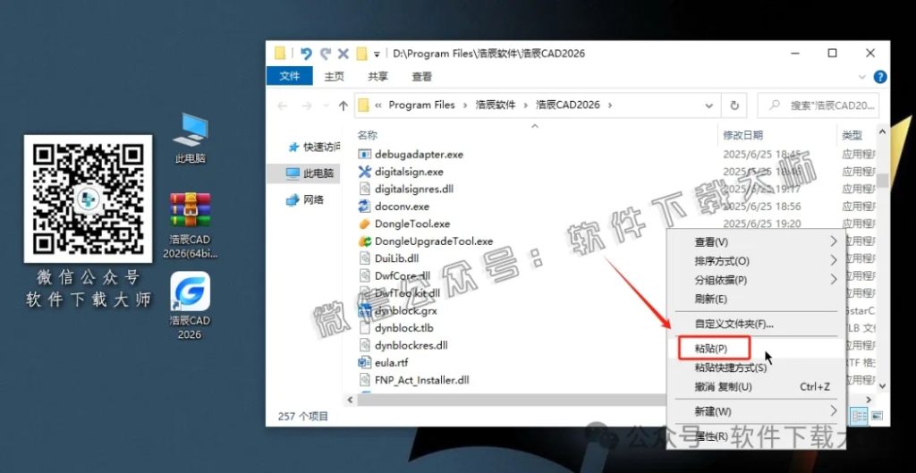Select file digitalsignres.dll
This screenshot has width=916, height=473.
pos(414,190)
